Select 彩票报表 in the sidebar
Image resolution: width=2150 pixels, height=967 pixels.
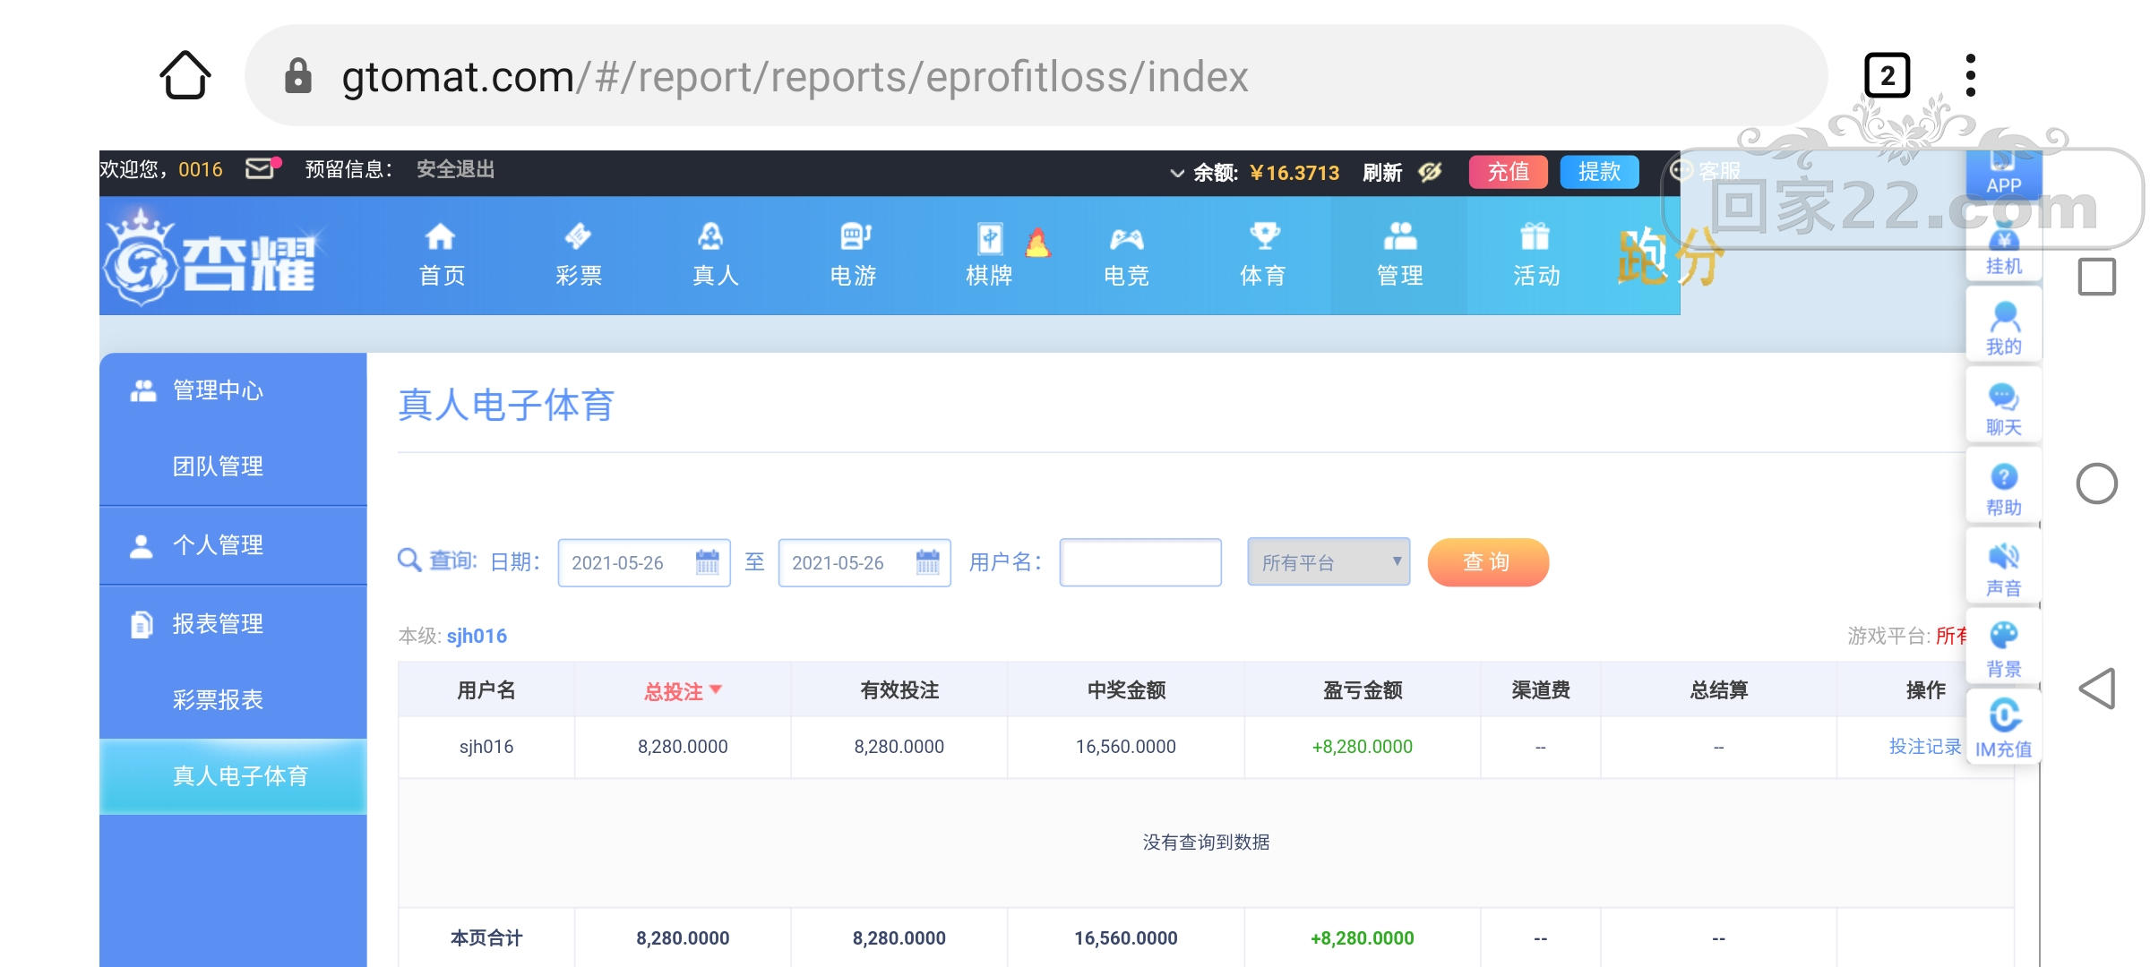point(218,699)
